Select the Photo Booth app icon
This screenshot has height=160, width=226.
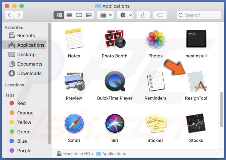click(x=115, y=39)
